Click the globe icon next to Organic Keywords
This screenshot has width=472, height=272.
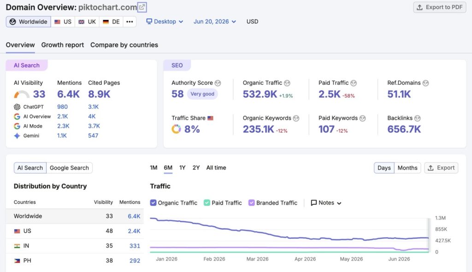coord(296,118)
